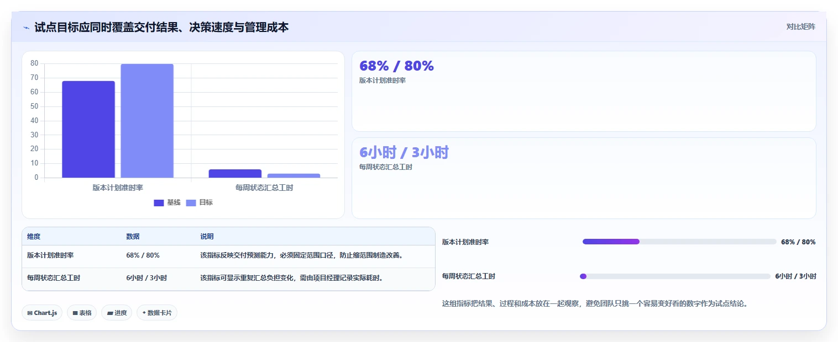Click the 每周状态汇总工时 chart axis label
The image size is (838, 342).
[x=264, y=188]
